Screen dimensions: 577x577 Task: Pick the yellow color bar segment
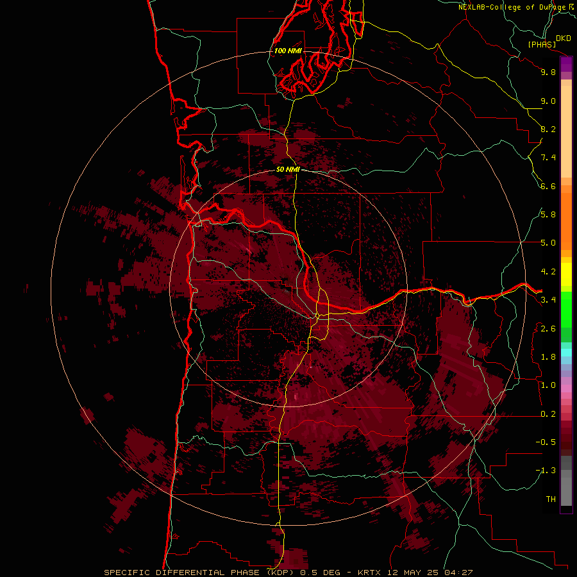(566, 274)
